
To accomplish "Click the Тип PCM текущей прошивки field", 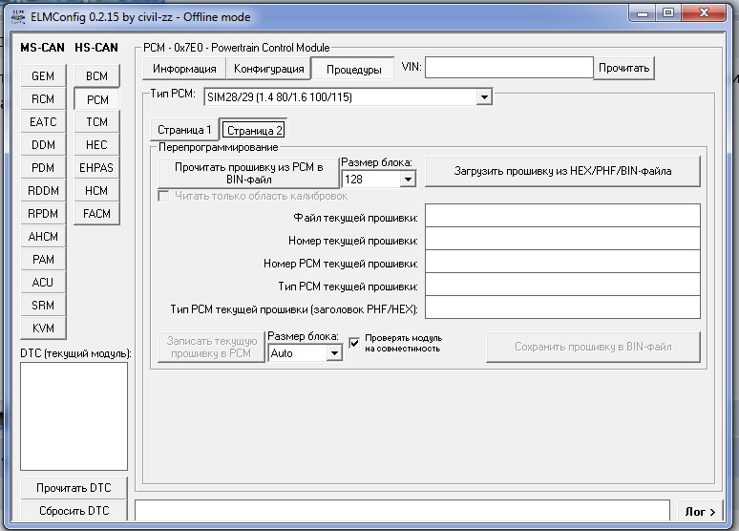I will (x=562, y=285).
